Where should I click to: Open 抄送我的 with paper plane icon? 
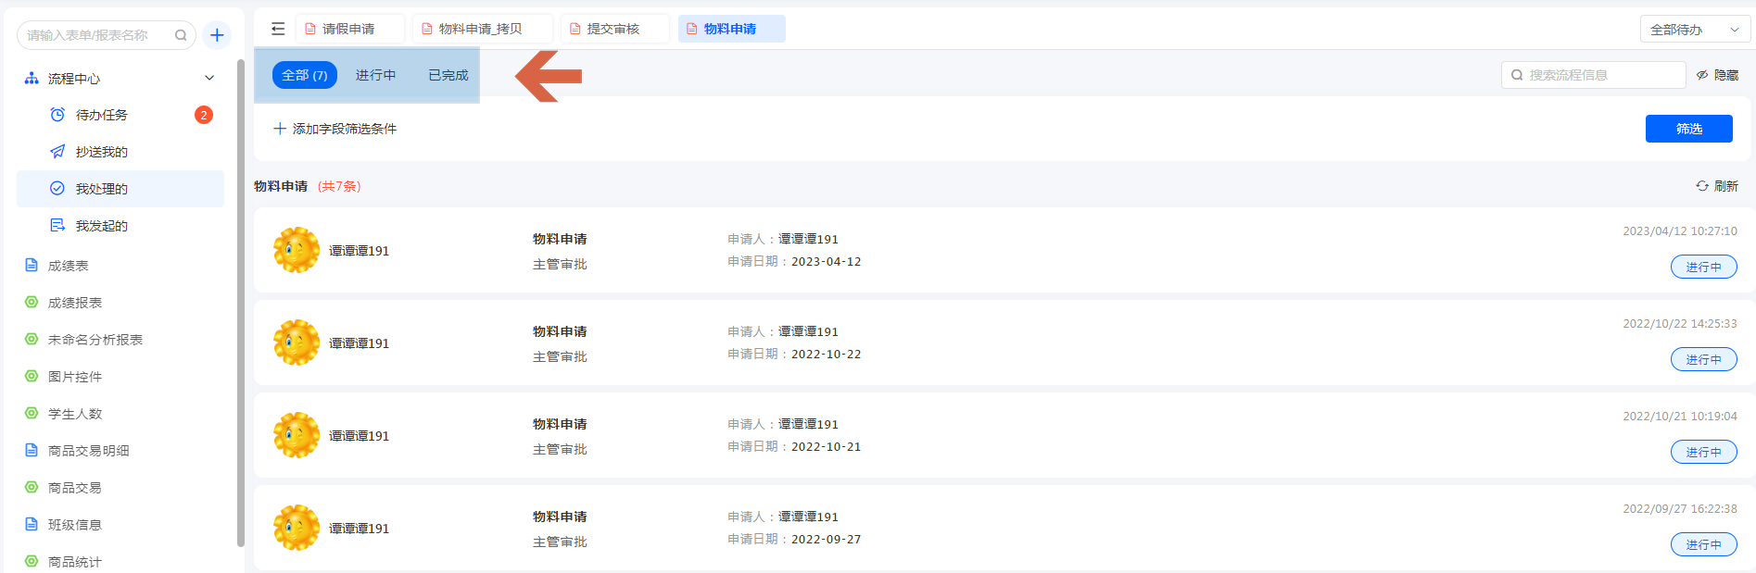[x=102, y=152]
